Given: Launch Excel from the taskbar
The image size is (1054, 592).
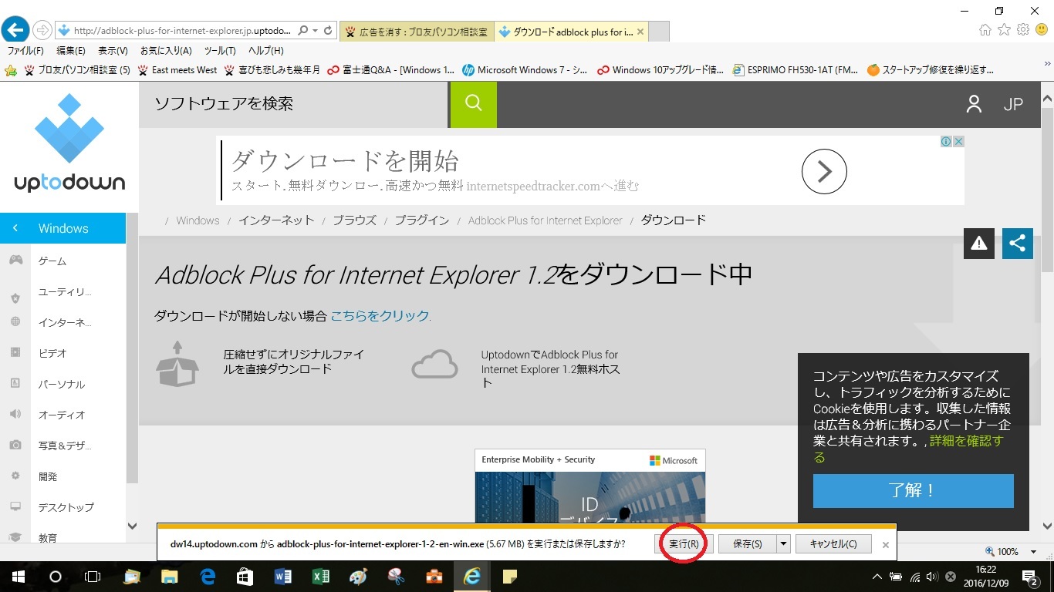Looking at the screenshot, I should tap(320, 577).
